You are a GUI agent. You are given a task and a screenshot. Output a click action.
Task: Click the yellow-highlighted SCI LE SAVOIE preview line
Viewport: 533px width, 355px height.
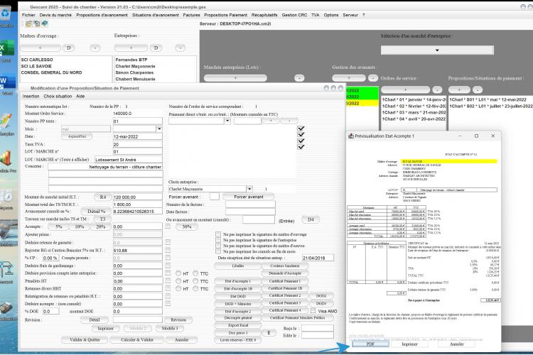448,161
